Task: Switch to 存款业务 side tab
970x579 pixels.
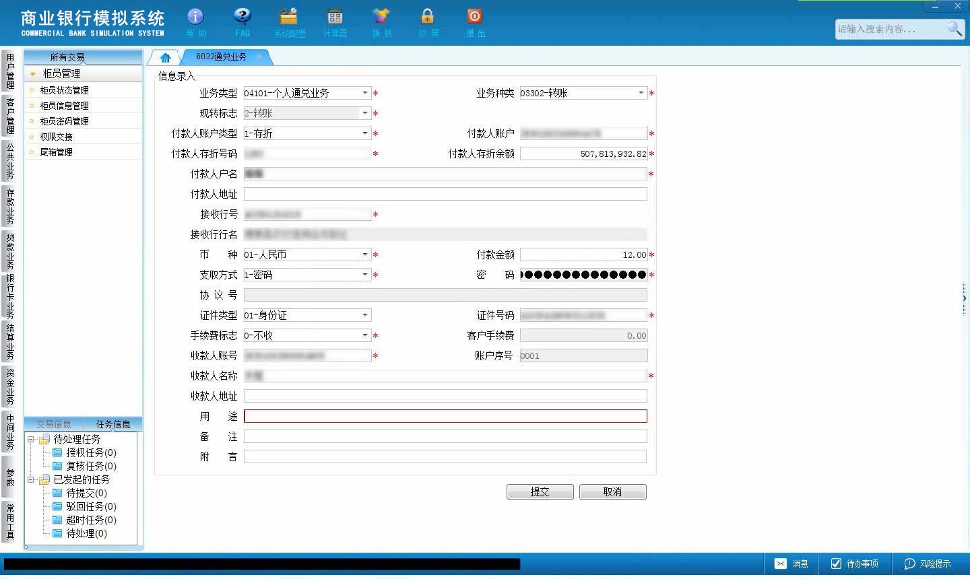Action: 10,206
